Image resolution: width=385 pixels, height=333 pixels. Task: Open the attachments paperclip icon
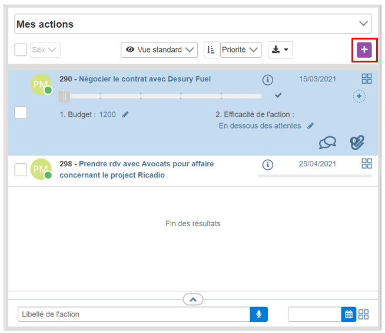(x=357, y=142)
